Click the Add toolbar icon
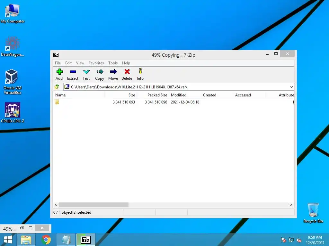The width and height of the screenshot is (329, 246). 59,72
